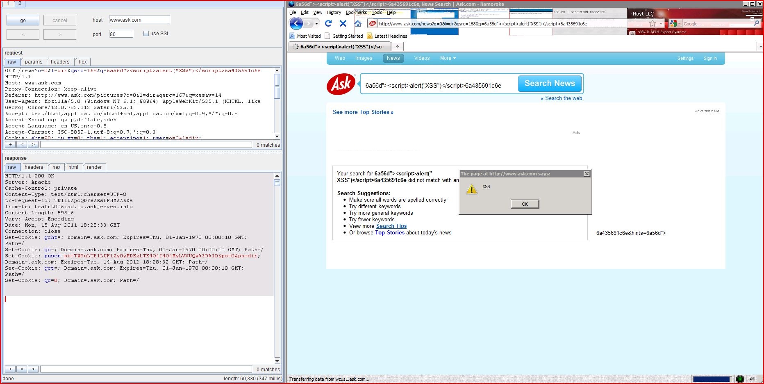Open the Getting Started bookmark

click(343, 36)
